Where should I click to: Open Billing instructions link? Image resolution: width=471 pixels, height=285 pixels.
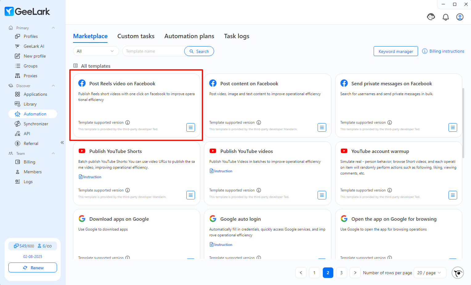pyautogui.click(x=443, y=51)
